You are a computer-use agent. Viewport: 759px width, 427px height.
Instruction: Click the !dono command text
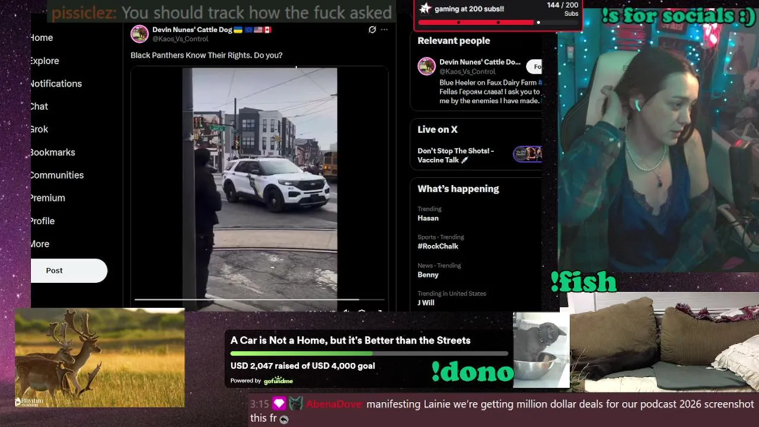pyautogui.click(x=472, y=371)
